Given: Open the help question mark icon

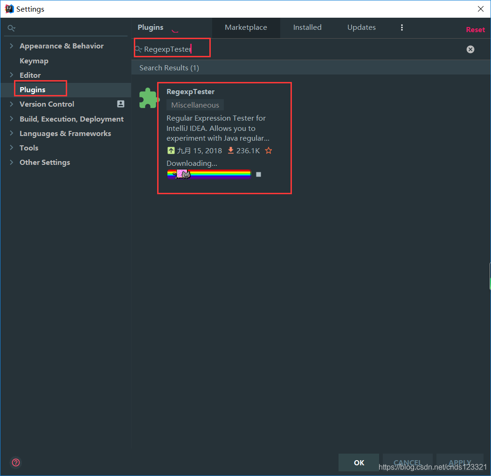Looking at the screenshot, I should tap(16, 462).
